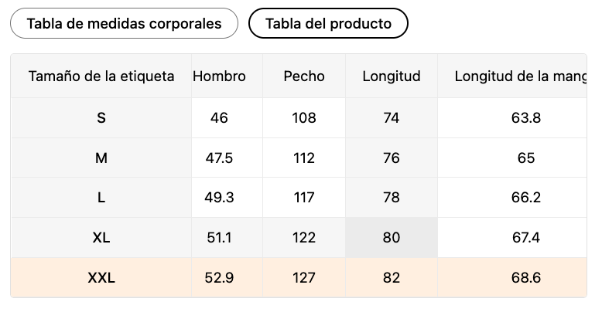Viewport: 602px width, 312px height.
Task: Select the L size row label
Action: [x=101, y=198]
